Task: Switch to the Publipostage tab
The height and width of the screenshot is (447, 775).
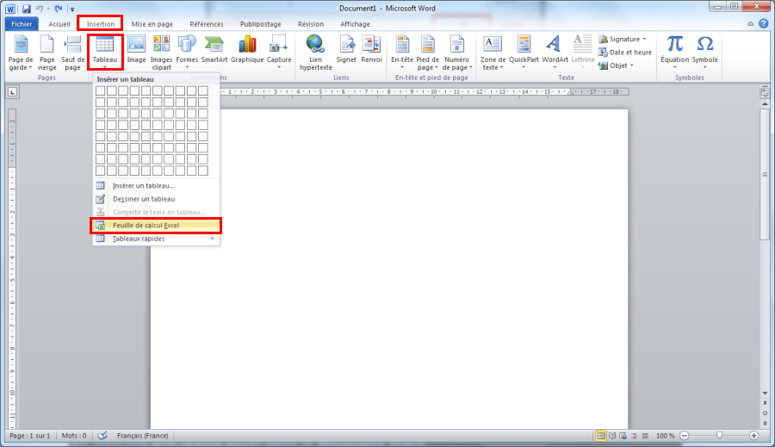Action: pos(260,24)
